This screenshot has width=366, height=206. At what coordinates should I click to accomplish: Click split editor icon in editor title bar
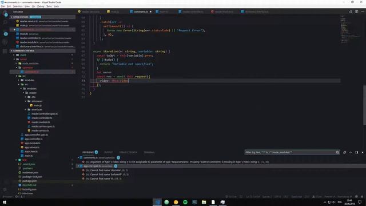click(356, 11)
